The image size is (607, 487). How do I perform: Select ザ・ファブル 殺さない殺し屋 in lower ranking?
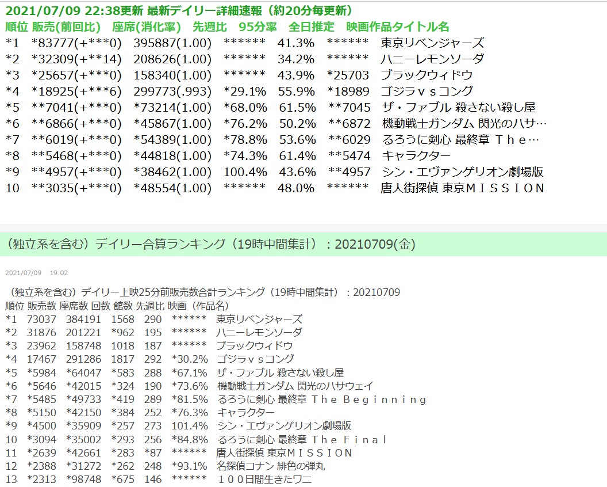[281, 373]
